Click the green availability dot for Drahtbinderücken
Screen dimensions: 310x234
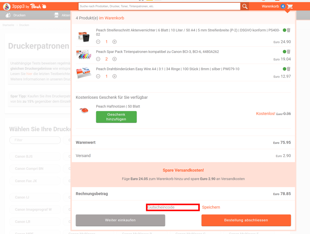coord(285,69)
